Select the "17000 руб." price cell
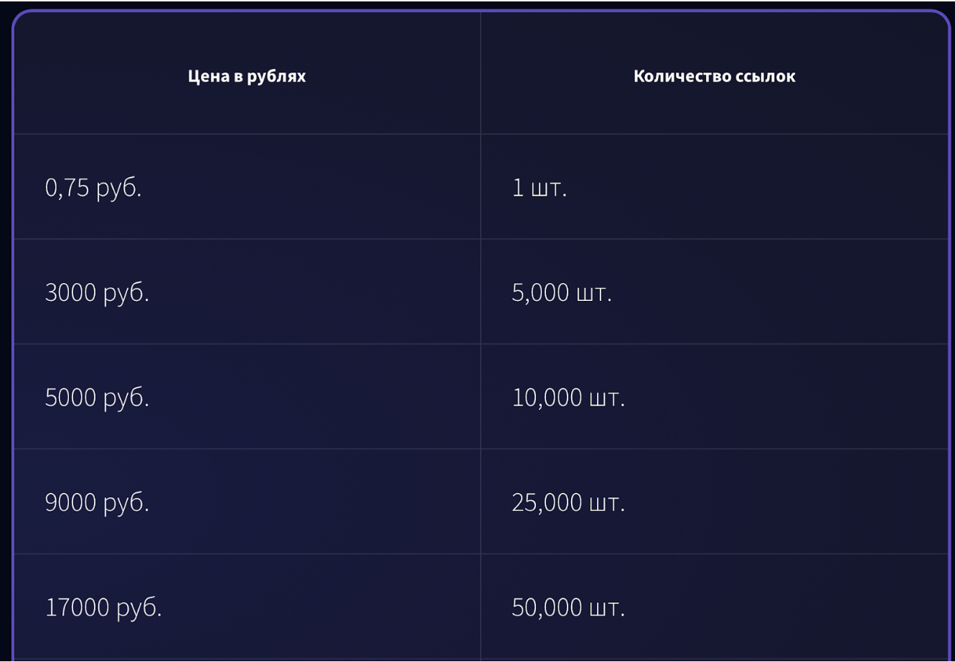Screen dimensions: 955x662 pos(103,608)
